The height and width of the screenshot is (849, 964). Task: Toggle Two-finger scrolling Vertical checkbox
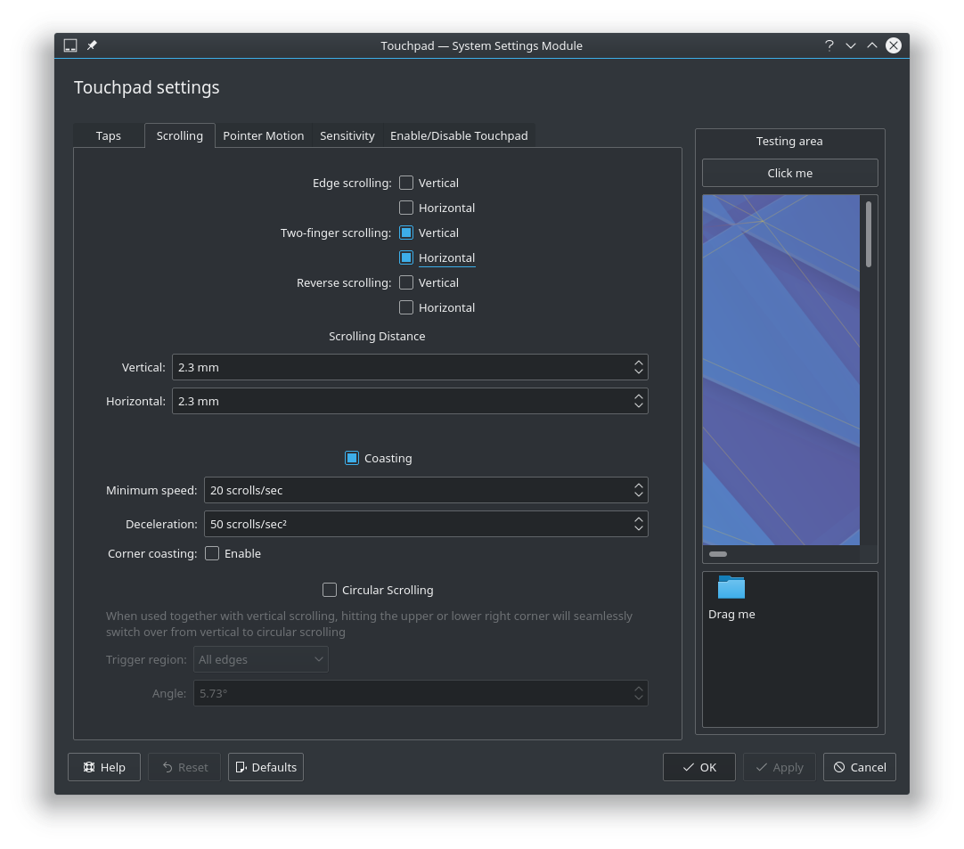pyautogui.click(x=405, y=233)
